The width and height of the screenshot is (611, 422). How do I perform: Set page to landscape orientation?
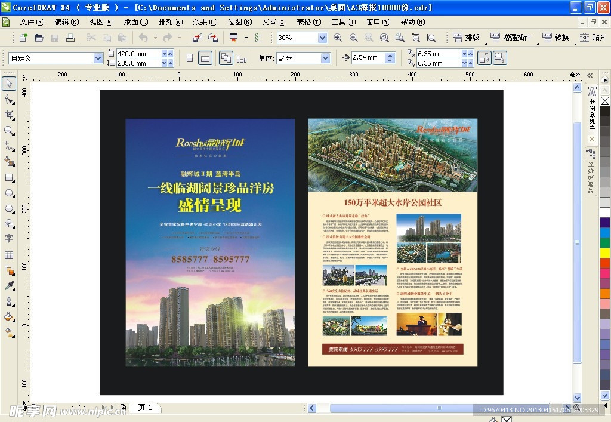(205, 58)
